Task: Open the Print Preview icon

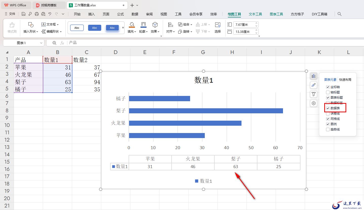Action: pos(43,14)
